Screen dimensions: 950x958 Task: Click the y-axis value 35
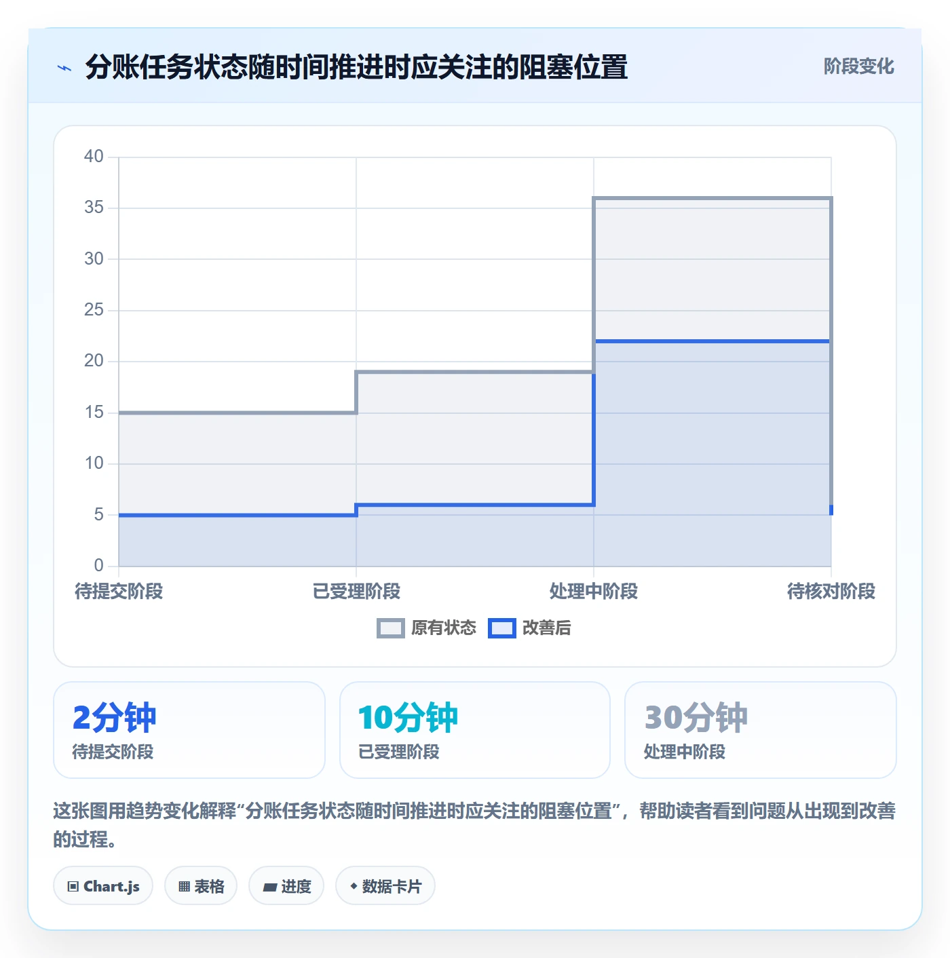coord(94,208)
